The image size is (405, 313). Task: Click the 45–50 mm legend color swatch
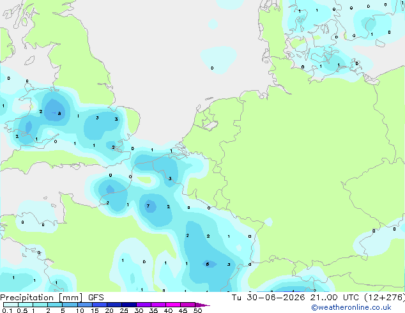click(188, 305)
